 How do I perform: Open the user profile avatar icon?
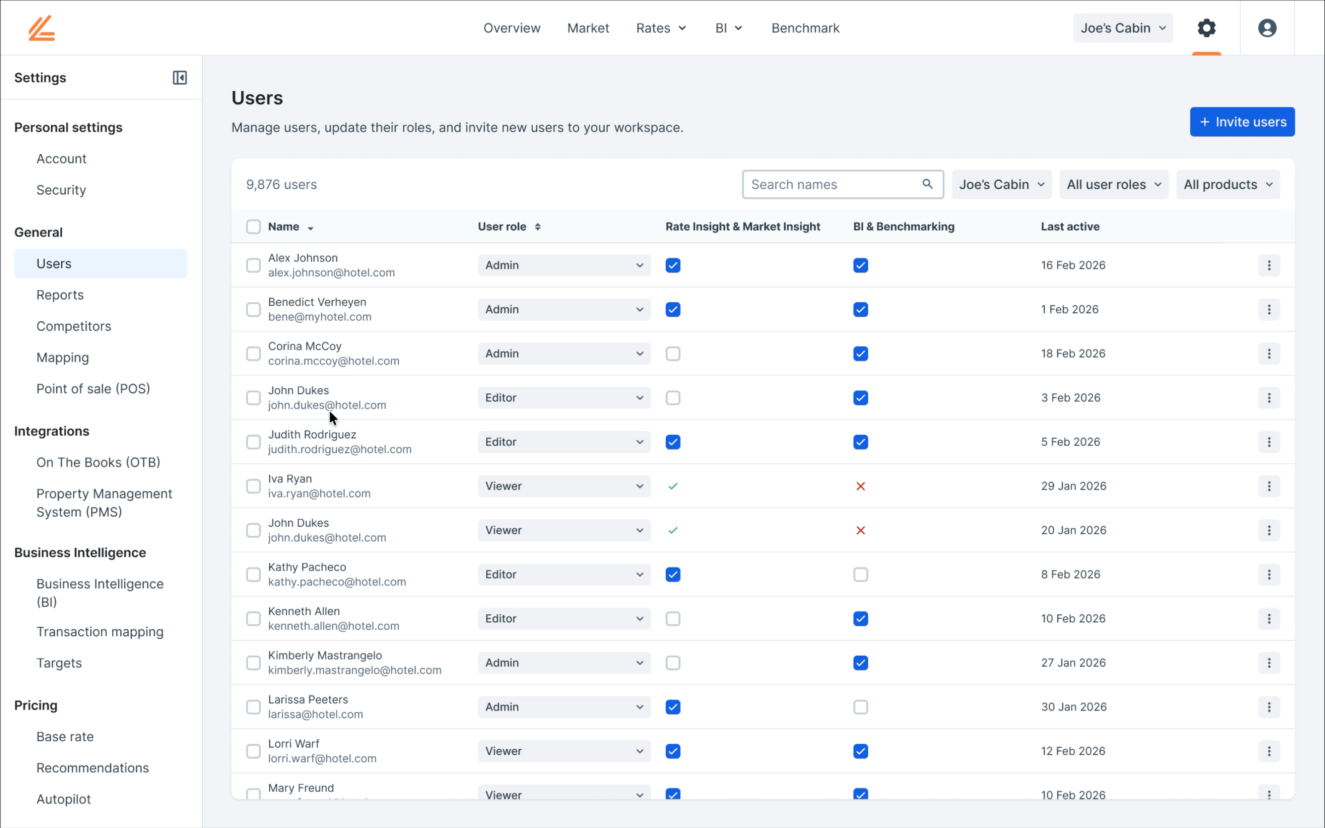1267,28
